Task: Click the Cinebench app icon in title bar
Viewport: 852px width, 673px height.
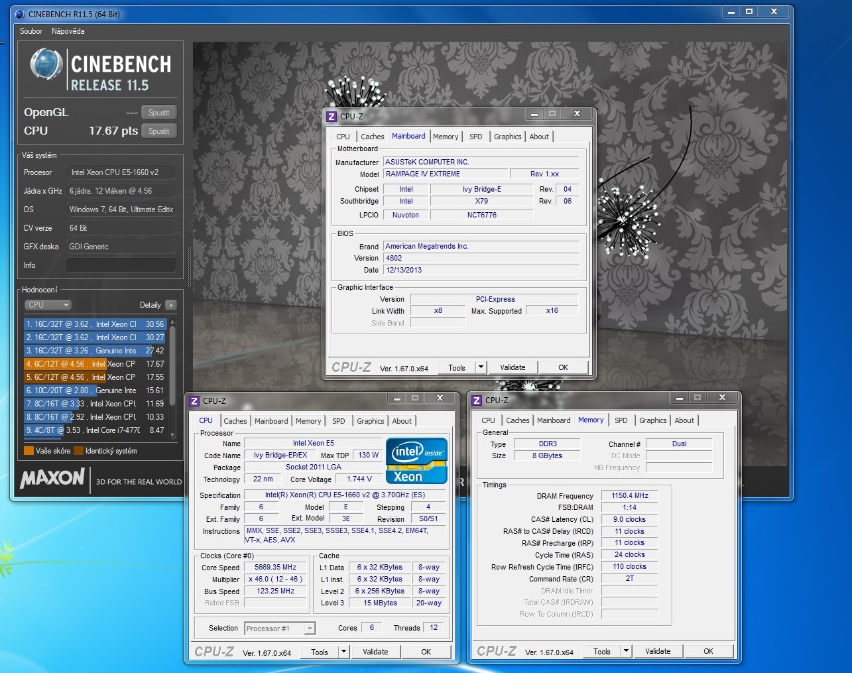Action: [x=19, y=13]
